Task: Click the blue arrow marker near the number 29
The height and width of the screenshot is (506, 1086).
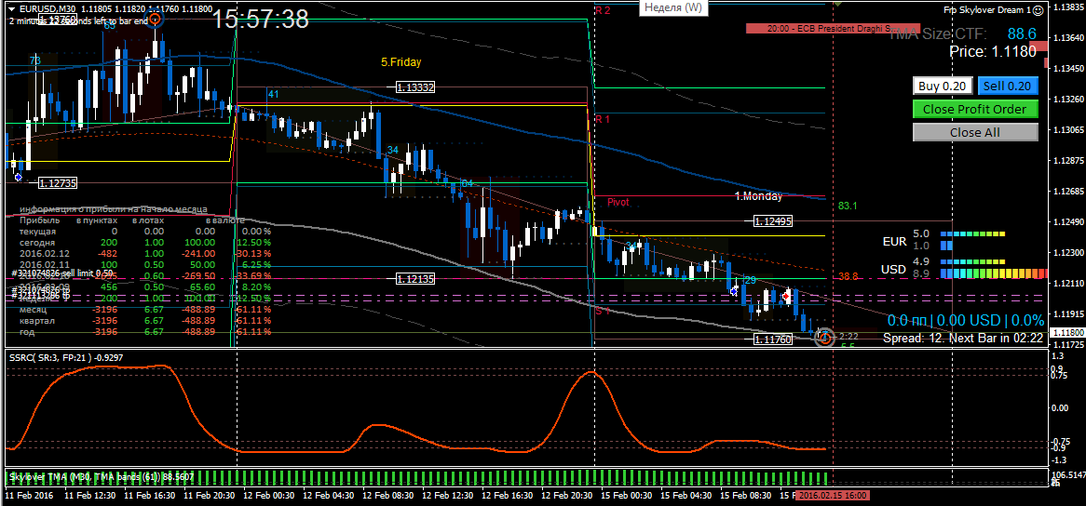Action: pyautogui.click(x=734, y=292)
